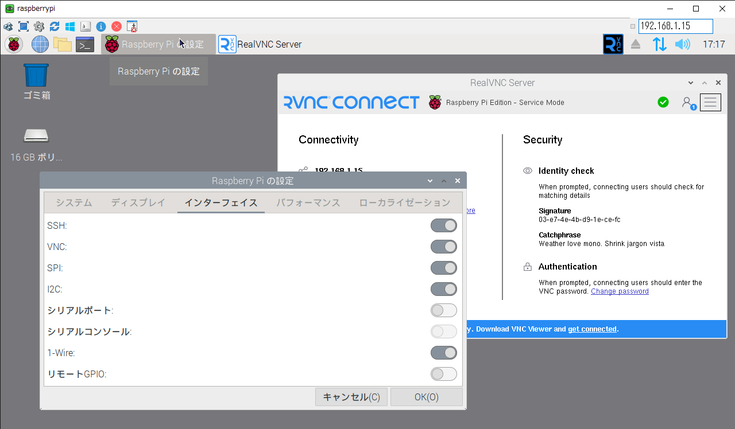
Task: Open the パフォーマンス tab
Action: tap(308, 202)
